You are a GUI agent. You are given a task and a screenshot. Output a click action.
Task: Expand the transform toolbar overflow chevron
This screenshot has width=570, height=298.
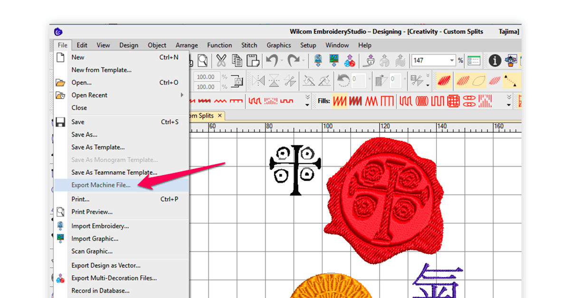[428, 81]
